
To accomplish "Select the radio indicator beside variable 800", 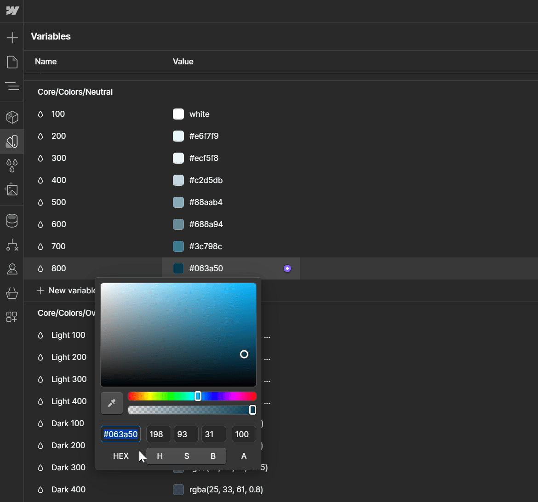I will 287,268.
